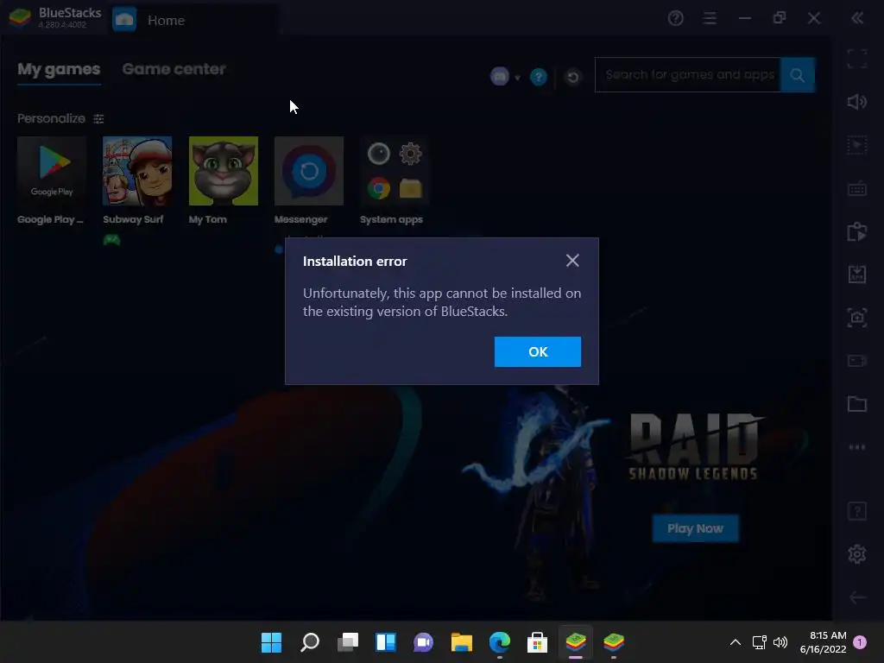Open the title bar help icon
The height and width of the screenshot is (663, 884).
[x=675, y=19]
